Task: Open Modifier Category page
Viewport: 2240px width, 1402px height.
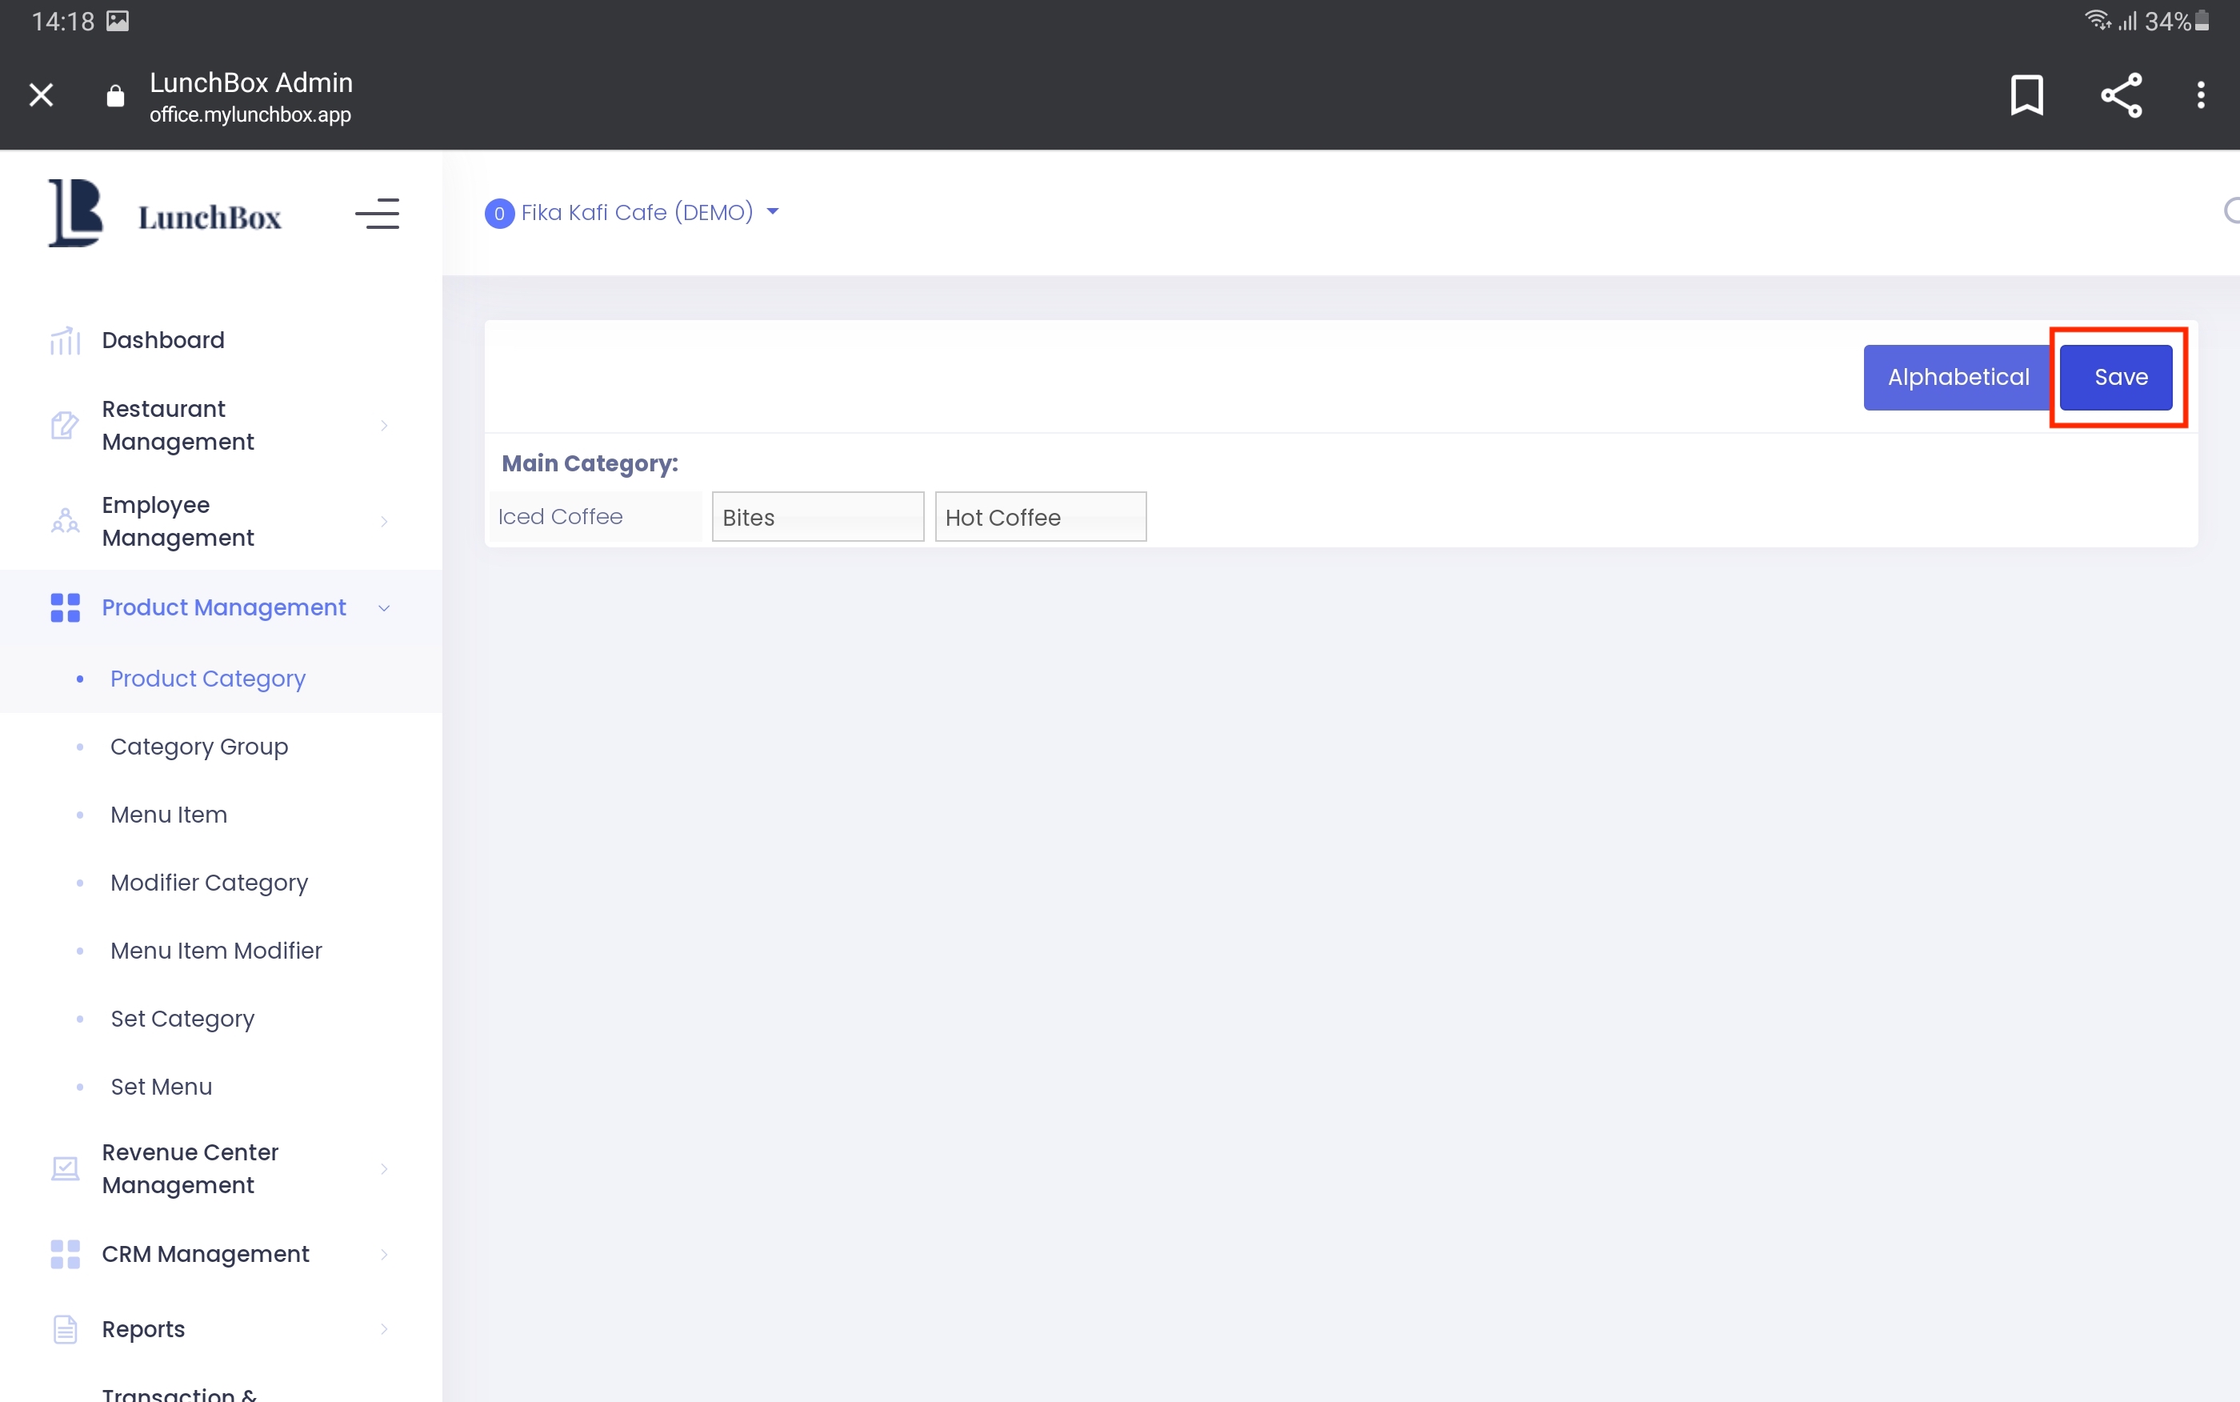Action: pyautogui.click(x=209, y=883)
